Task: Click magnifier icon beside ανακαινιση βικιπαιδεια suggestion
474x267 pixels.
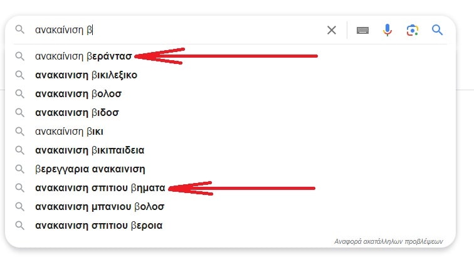Action: [x=20, y=150]
